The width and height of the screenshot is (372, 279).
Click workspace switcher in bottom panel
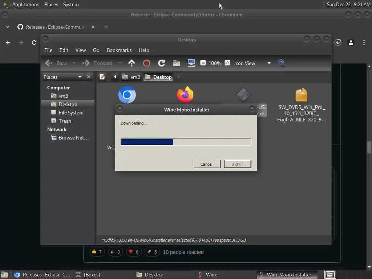click(x=330, y=275)
